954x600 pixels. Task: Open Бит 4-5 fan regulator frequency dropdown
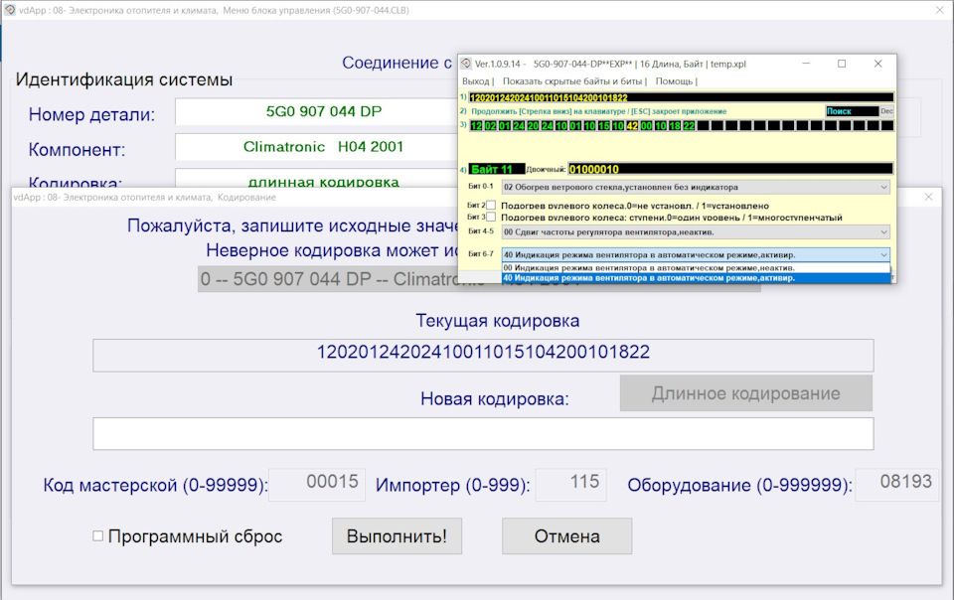(x=696, y=232)
